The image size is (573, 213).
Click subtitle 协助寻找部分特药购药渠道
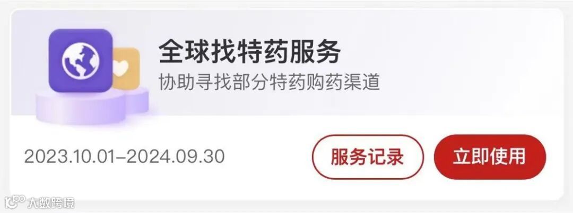click(269, 82)
